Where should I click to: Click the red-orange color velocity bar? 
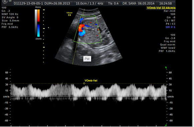tap(38, 15)
